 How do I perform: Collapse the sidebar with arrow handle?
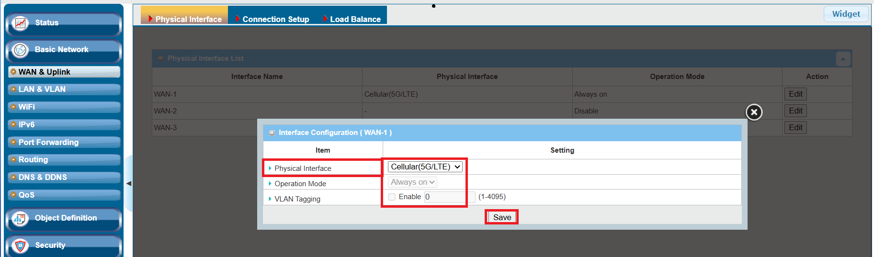pos(128,183)
